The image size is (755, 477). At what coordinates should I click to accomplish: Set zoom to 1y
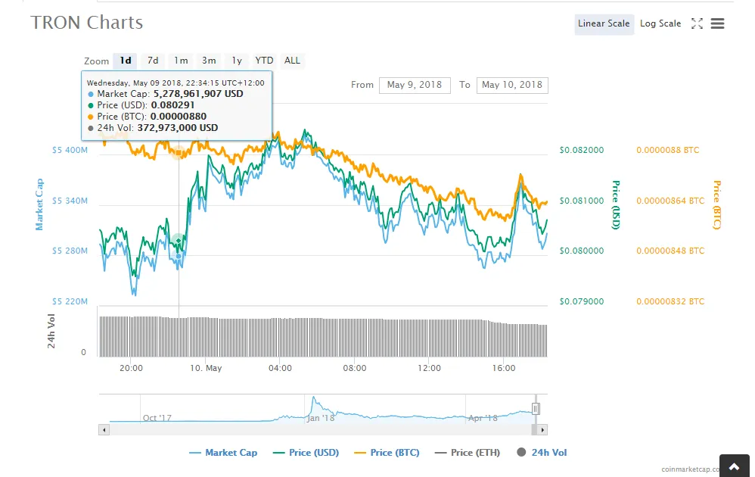click(237, 61)
